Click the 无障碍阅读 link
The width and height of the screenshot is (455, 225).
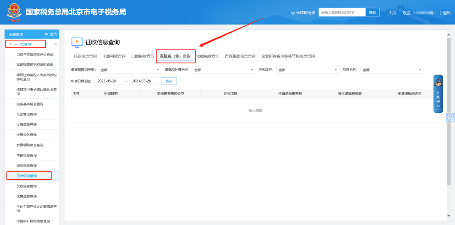pos(305,13)
